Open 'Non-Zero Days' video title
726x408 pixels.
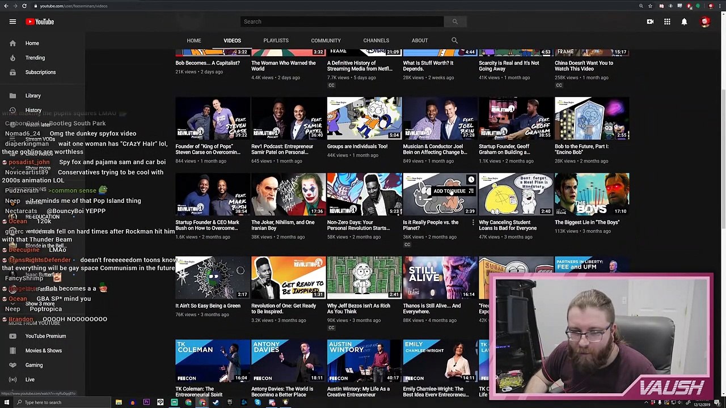(x=358, y=226)
